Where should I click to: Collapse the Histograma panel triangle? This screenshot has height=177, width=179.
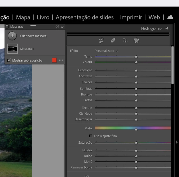pos(167,28)
